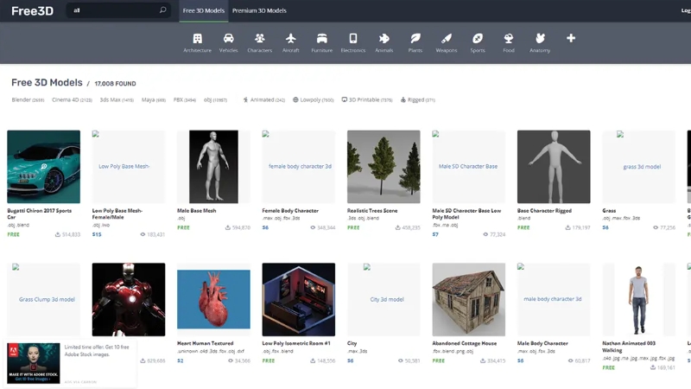Select the Plants category
This screenshot has width=691, height=389.
pos(415,43)
